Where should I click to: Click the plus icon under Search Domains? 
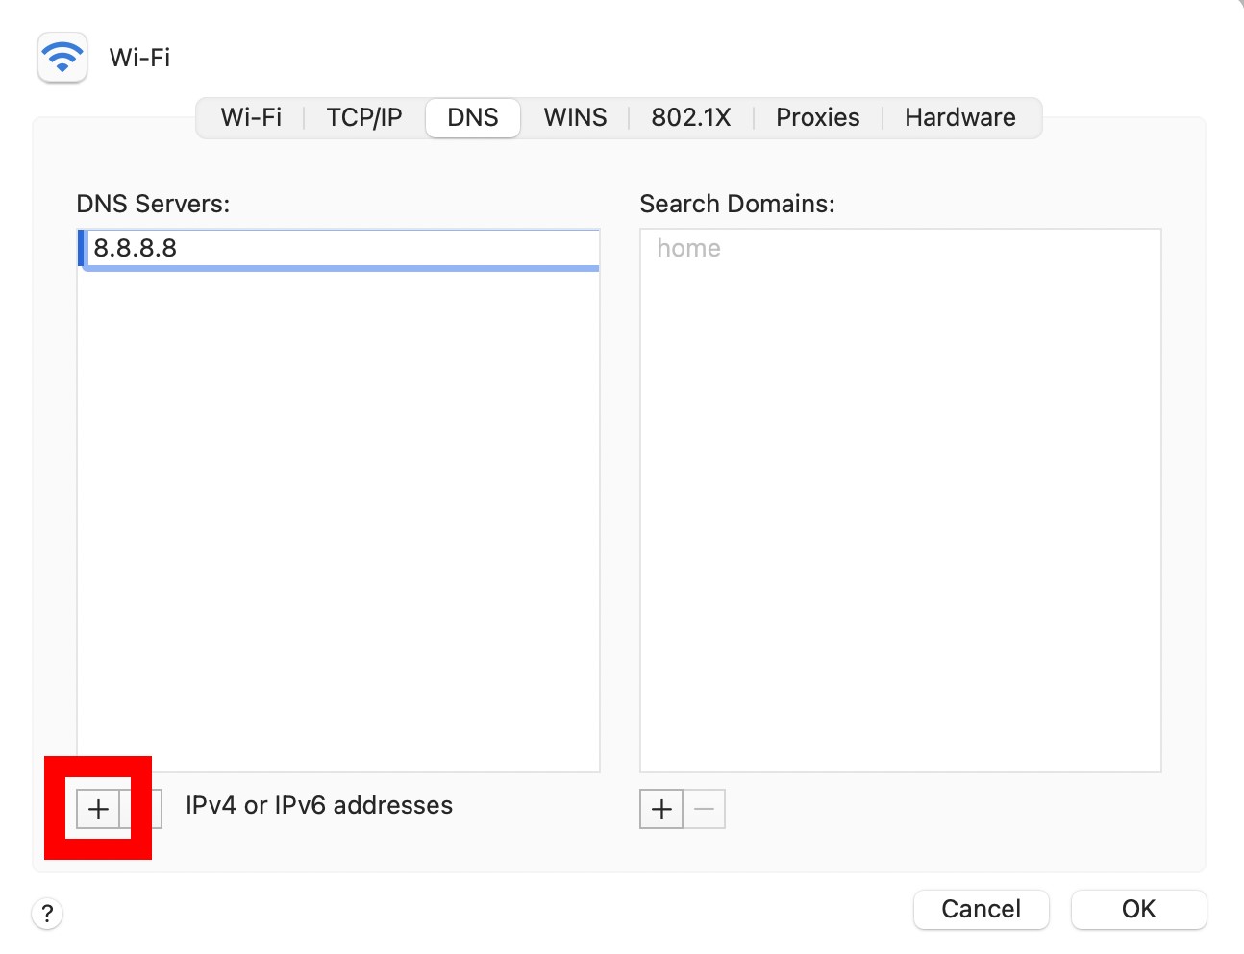pos(660,808)
